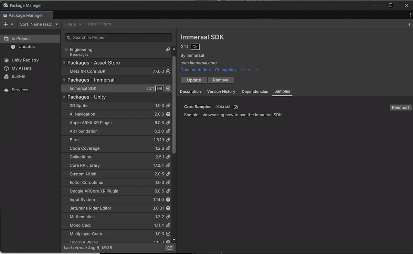413x254 pixels.
Task: Click lock icon on Engineering row
Action: point(168,49)
